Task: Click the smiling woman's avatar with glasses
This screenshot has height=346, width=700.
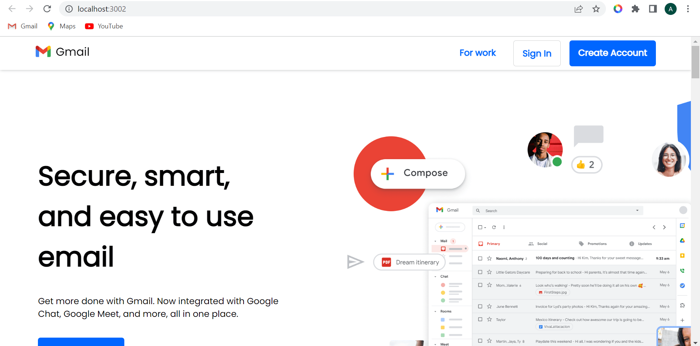Action: 669,160
